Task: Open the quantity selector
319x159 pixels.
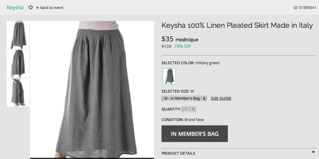Action: point(189,109)
